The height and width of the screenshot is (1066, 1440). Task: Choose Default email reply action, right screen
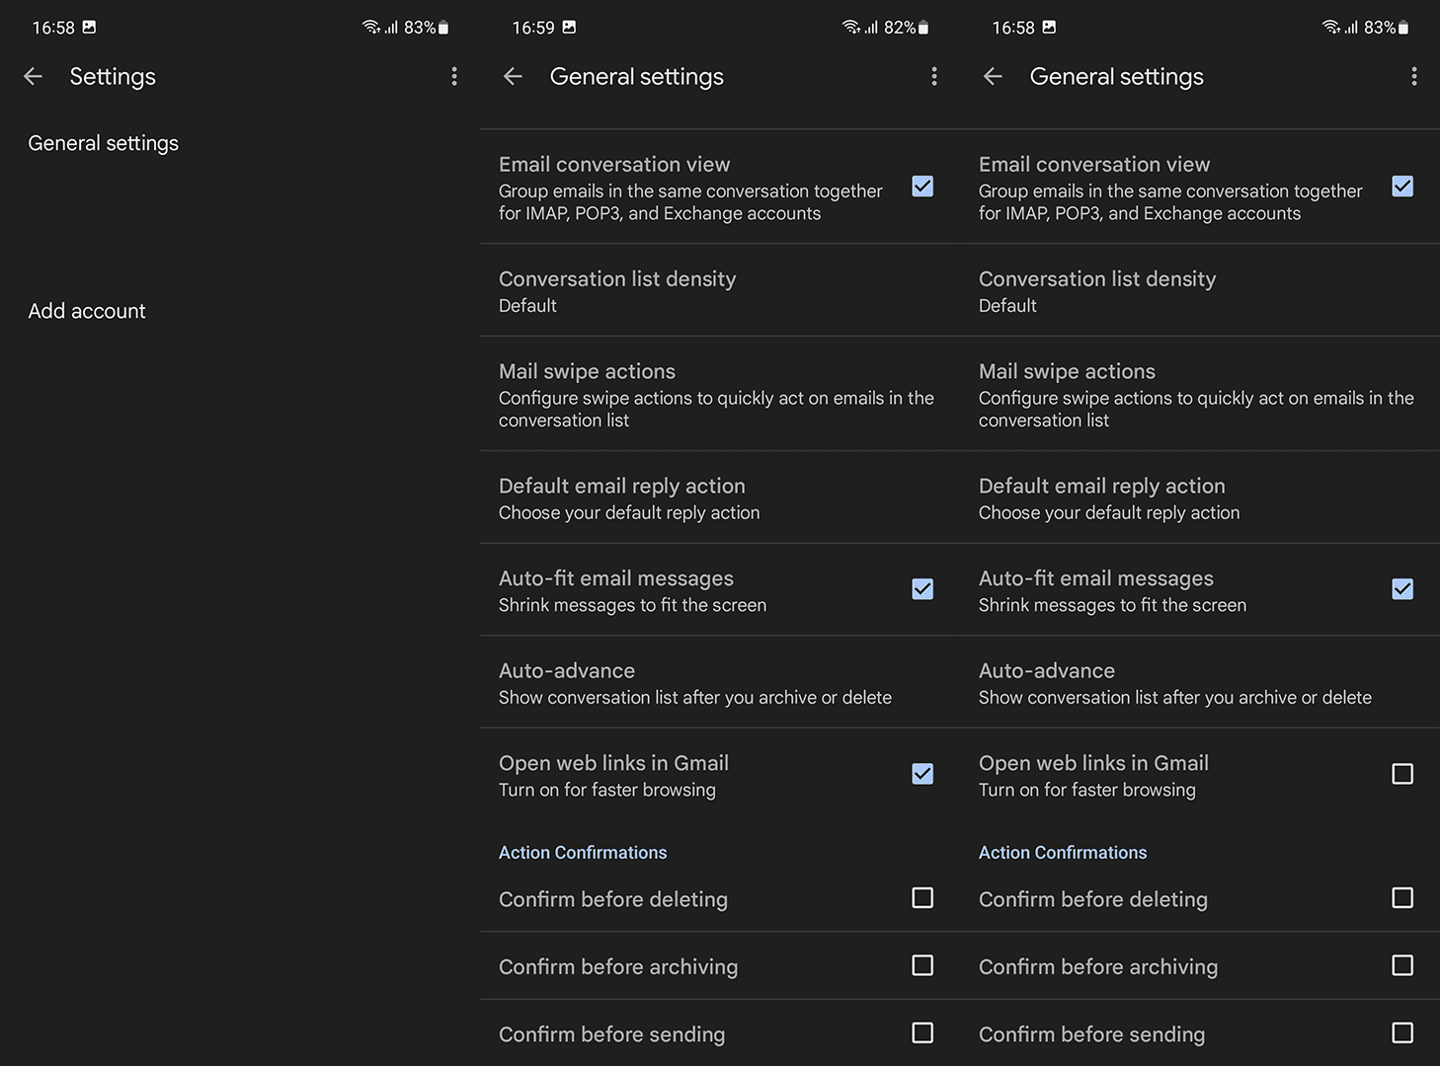click(x=1200, y=497)
